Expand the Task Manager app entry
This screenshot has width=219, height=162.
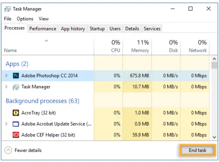6,87
